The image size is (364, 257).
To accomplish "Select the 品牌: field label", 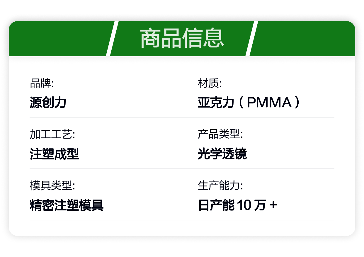I will [42, 84].
